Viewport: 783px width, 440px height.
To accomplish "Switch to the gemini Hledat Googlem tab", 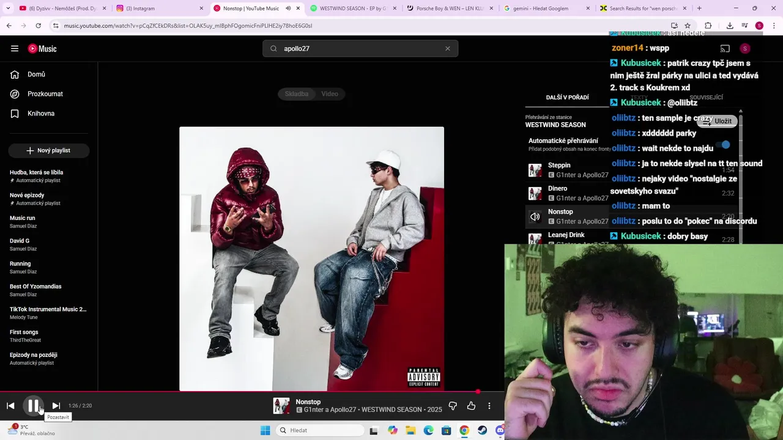I will 547,9.
